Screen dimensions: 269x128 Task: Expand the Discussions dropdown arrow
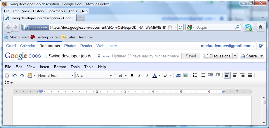tap(235, 56)
